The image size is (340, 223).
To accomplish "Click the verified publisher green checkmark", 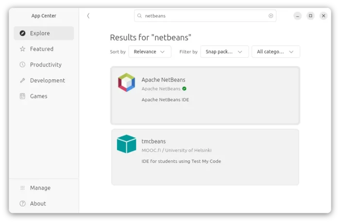I will pyautogui.click(x=184, y=89).
